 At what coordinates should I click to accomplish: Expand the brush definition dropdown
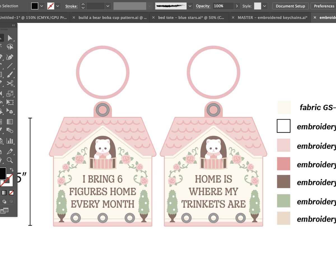pos(190,6)
